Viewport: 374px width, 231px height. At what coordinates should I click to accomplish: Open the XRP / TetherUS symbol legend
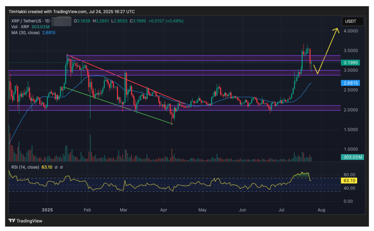[26, 21]
